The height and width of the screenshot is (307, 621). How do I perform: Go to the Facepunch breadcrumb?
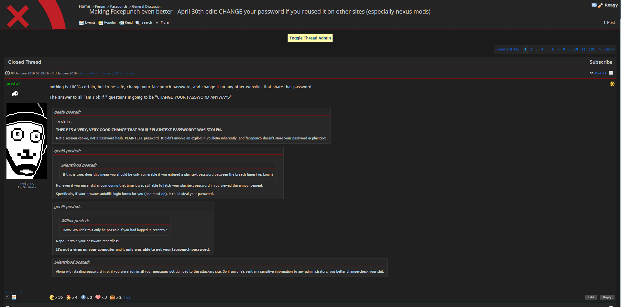[x=118, y=6]
